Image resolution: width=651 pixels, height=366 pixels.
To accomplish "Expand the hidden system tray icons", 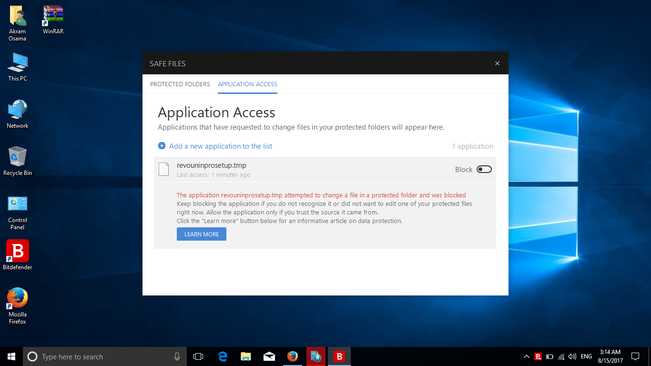I will point(526,356).
